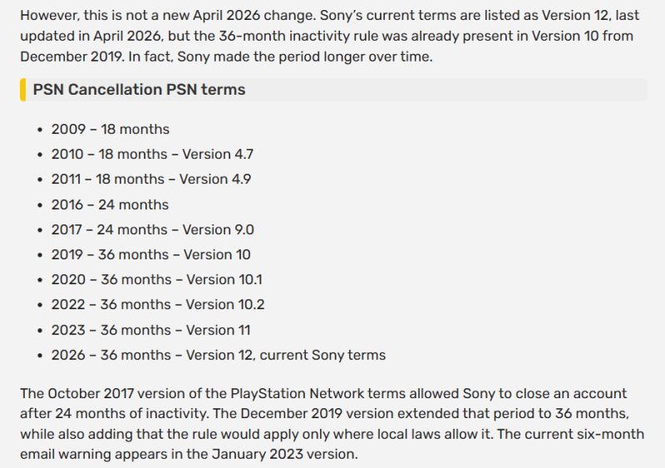Click the paragraph about October 2017 version
This screenshot has width=665, height=468.
[332, 423]
